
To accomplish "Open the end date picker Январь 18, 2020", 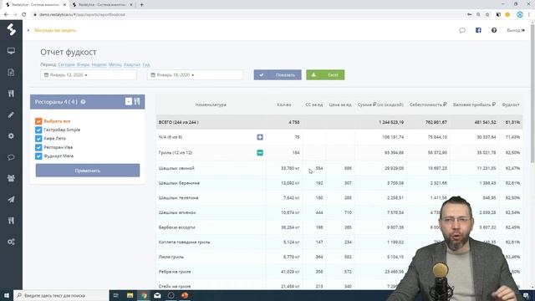I will pos(195,74).
